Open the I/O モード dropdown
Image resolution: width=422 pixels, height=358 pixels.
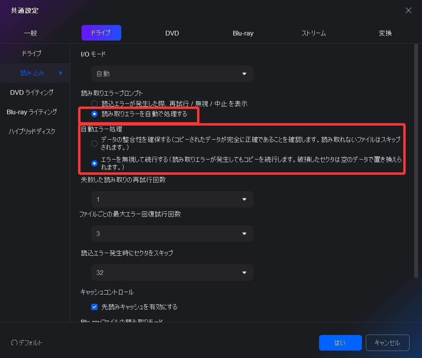[x=172, y=74]
